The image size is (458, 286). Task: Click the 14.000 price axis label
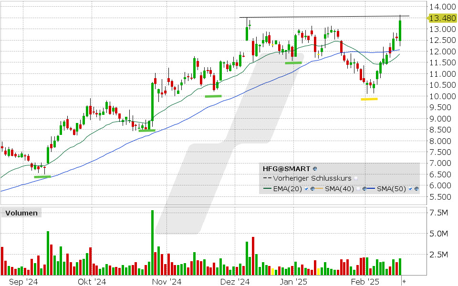tap(443, 7)
